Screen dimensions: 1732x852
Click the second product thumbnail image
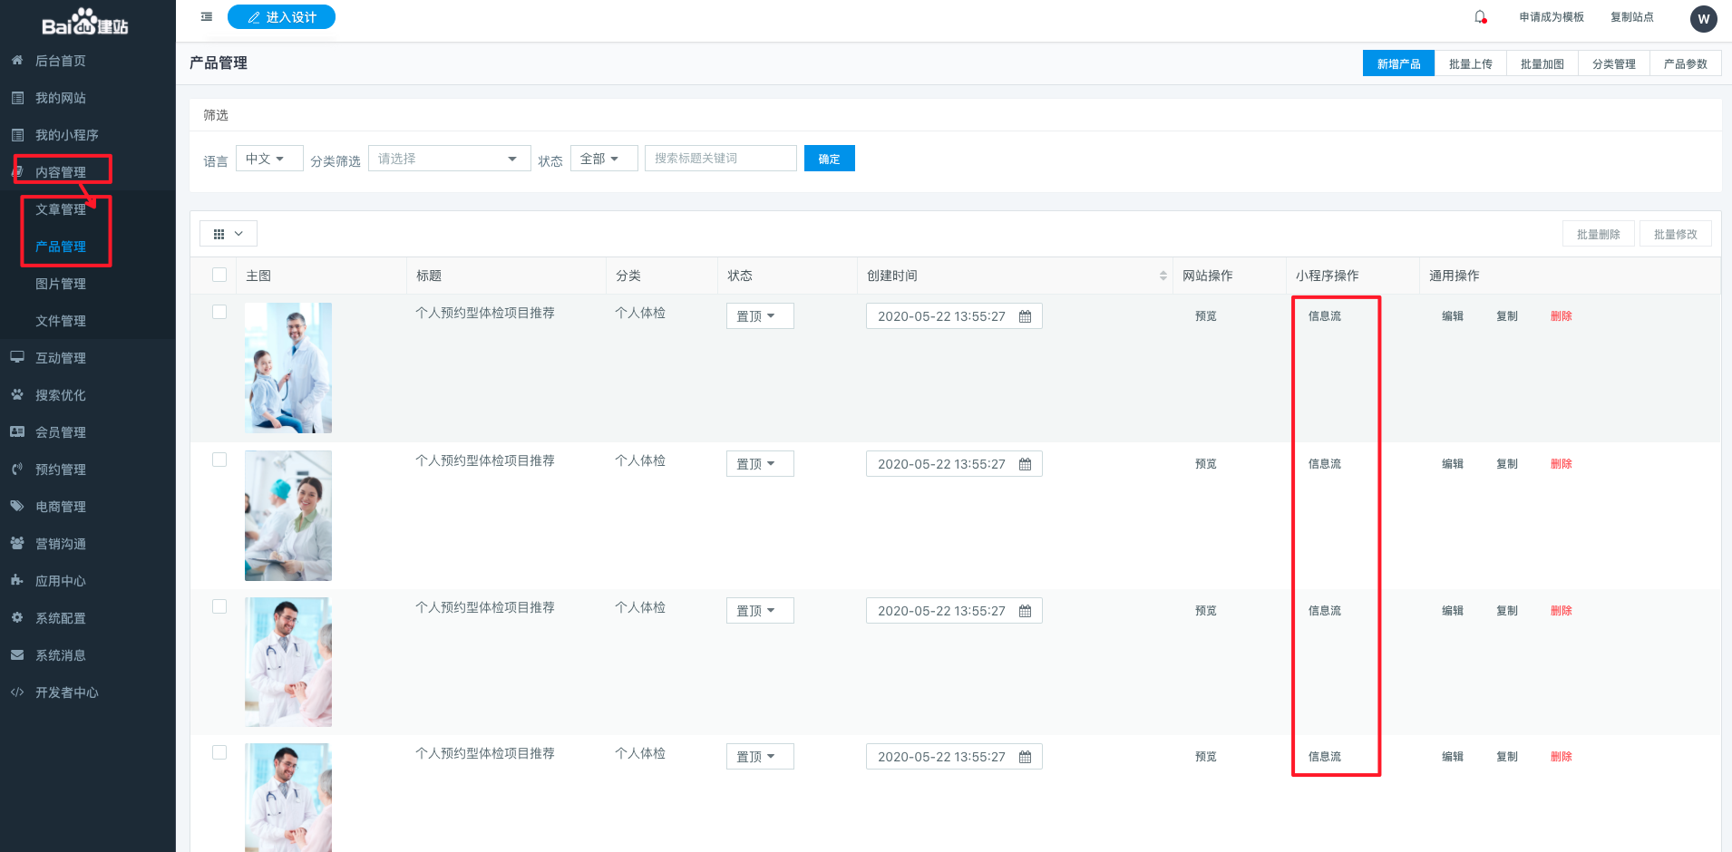pos(288,516)
